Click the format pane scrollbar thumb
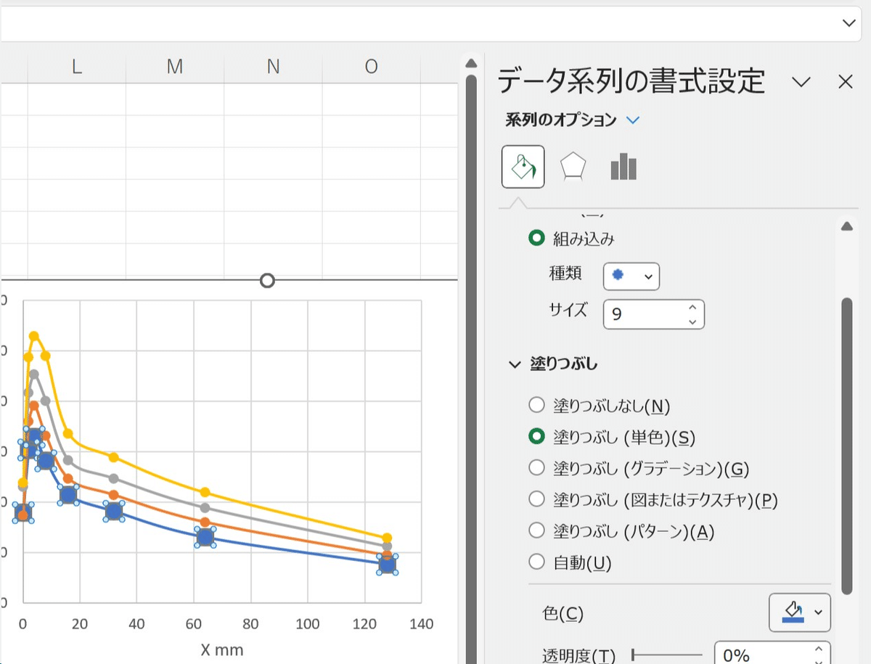 point(846,446)
